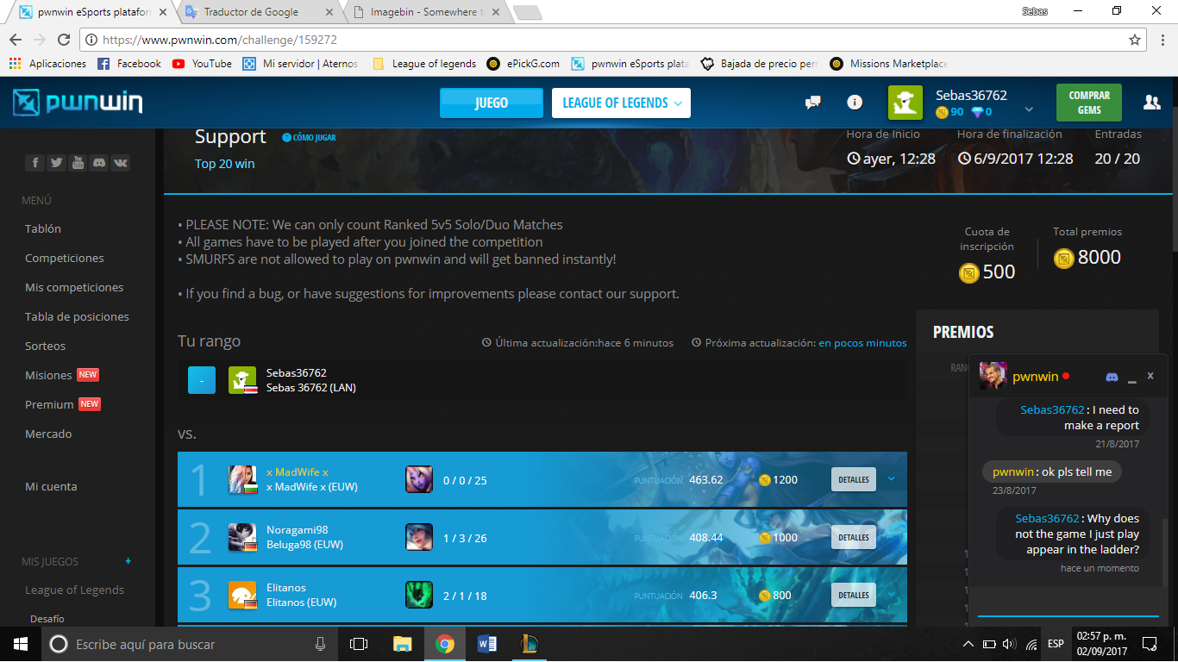
Task: Click Discord icon in pwnwin chat window
Action: coord(1112,377)
